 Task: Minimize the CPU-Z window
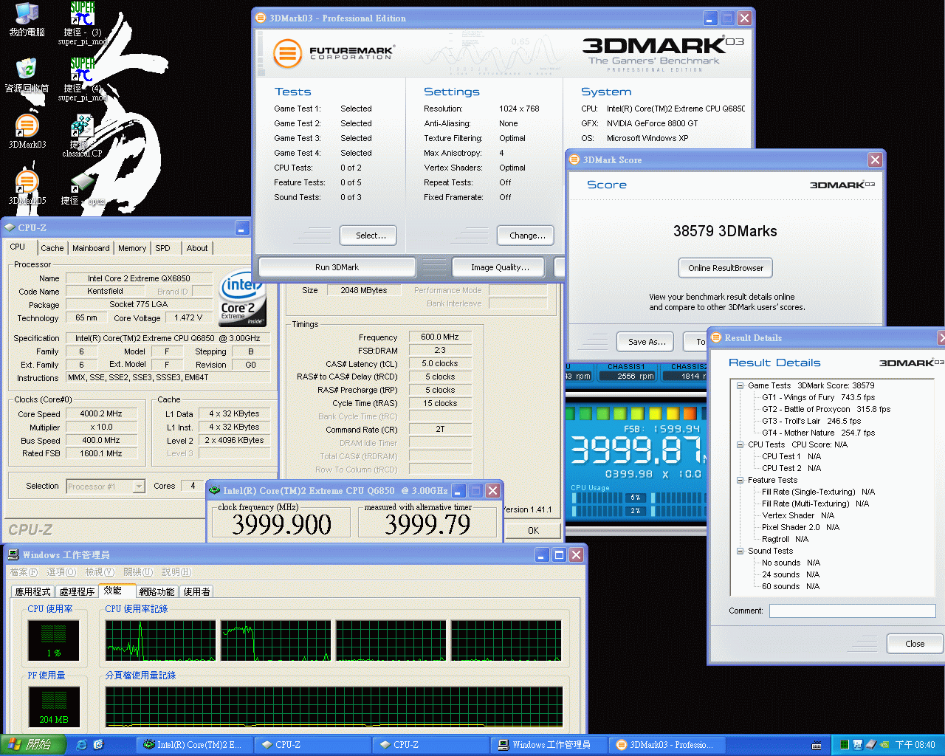tap(242, 227)
